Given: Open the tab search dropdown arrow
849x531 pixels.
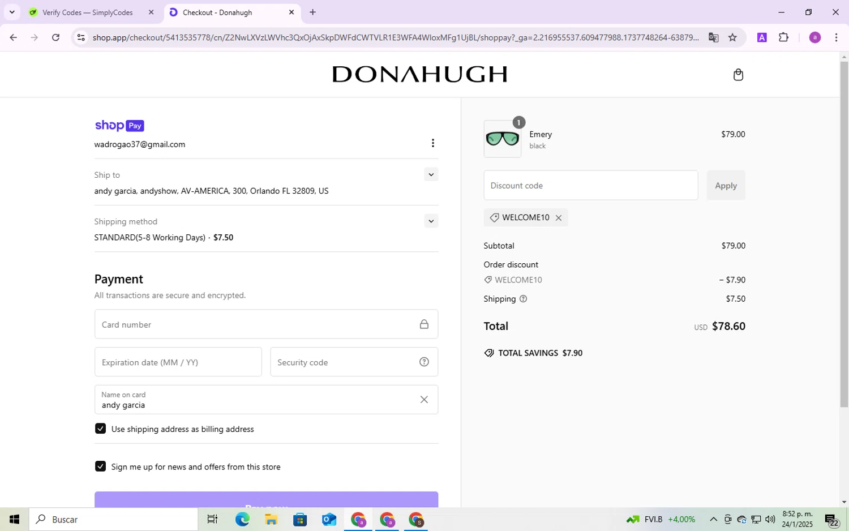Looking at the screenshot, I should tap(12, 12).
